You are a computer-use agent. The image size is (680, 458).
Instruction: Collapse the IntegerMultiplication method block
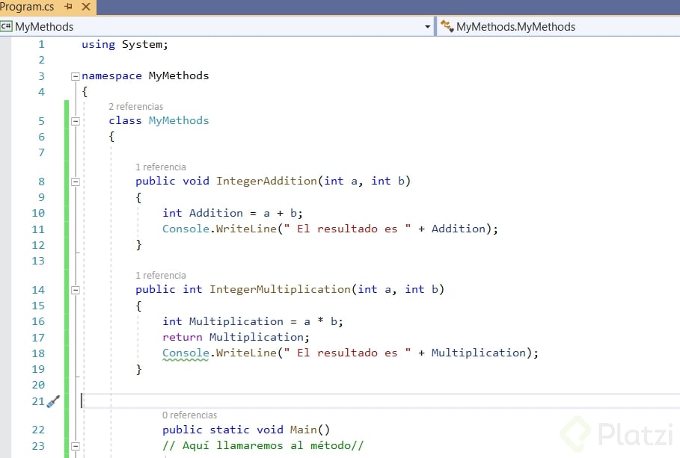pyautogui.click(x=76, y=291)
